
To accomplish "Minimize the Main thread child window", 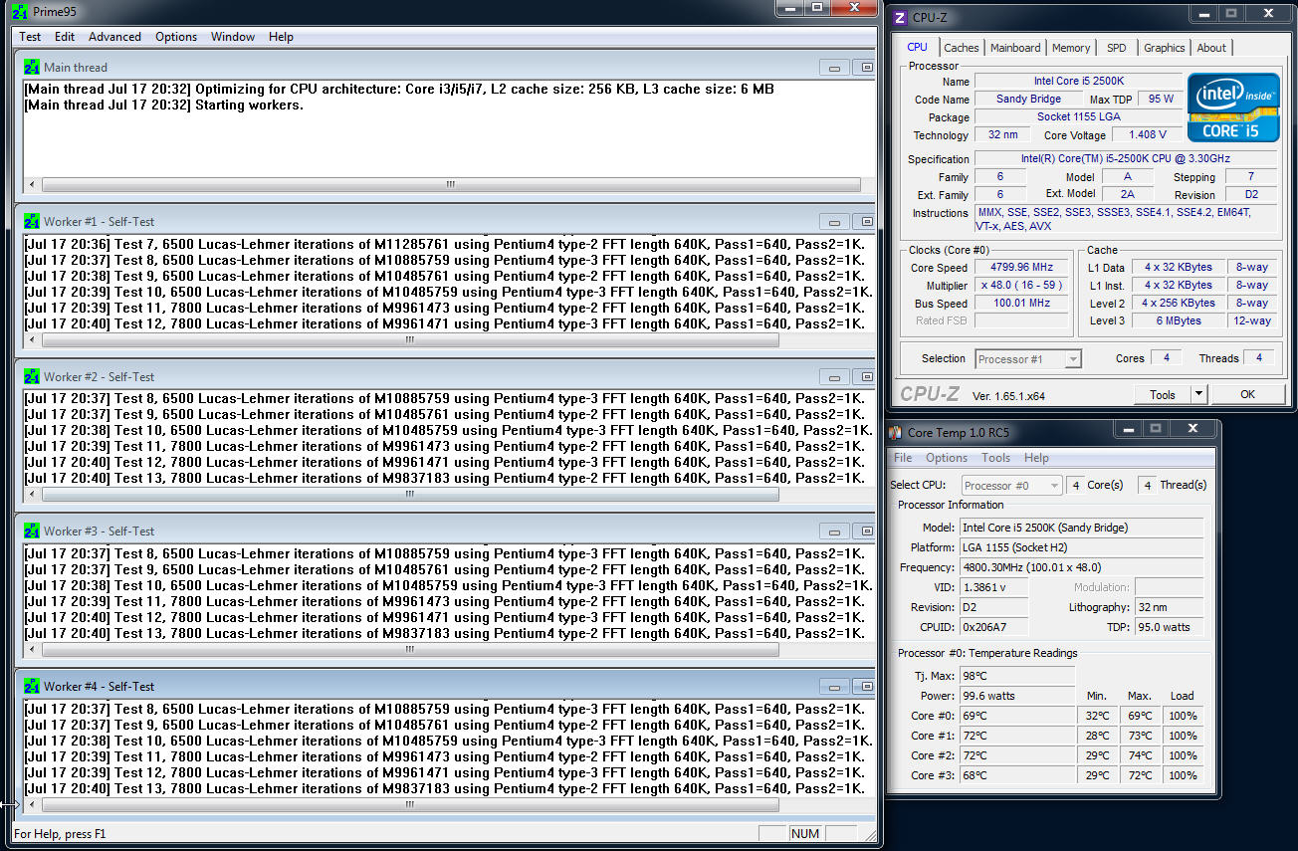I will click(834, 68).
